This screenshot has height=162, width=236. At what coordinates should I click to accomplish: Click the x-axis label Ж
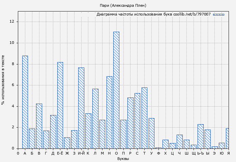point(67,153)
